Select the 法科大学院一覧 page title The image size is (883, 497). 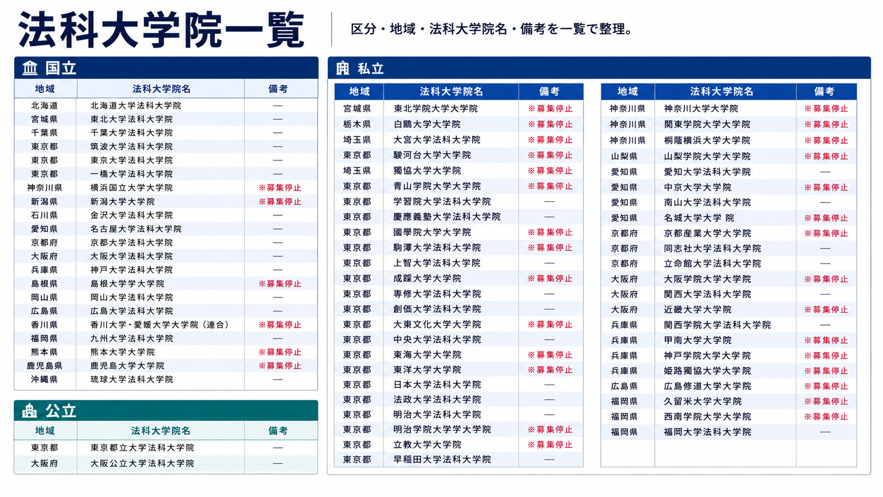162,30
